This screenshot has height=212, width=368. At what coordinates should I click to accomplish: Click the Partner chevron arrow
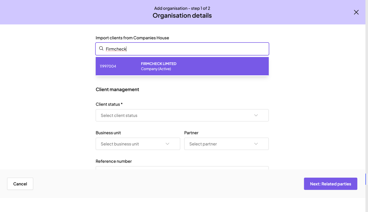pos(256,144)
